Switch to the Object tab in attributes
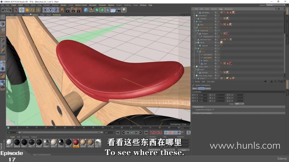The image size is (289, 162). (208, 88)
